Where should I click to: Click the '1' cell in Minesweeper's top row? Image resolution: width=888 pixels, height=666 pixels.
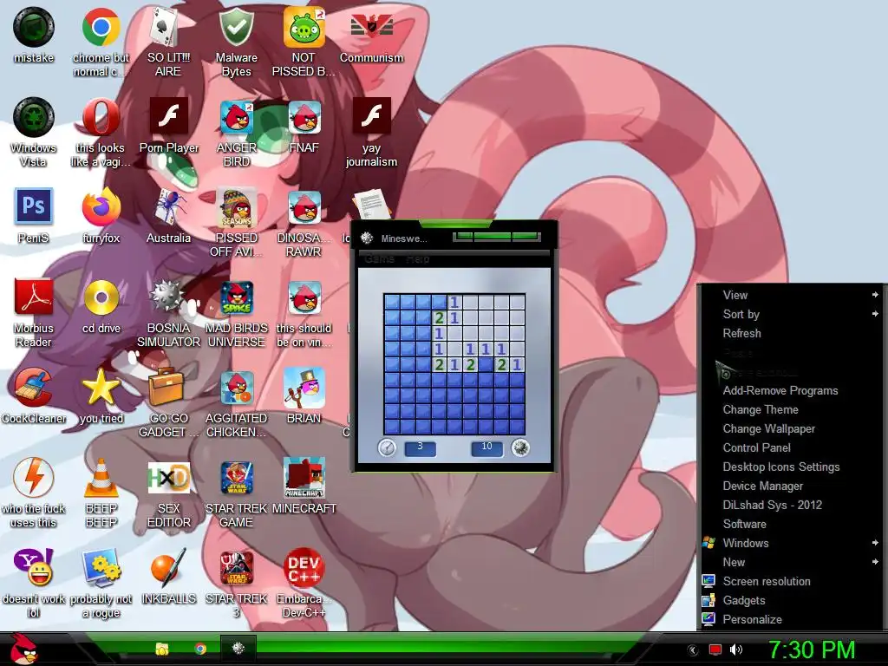tap(454, 302)
